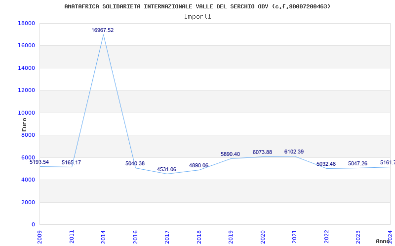
Task: Click the 18000 y-axis tick label
Action: [26, 24]
